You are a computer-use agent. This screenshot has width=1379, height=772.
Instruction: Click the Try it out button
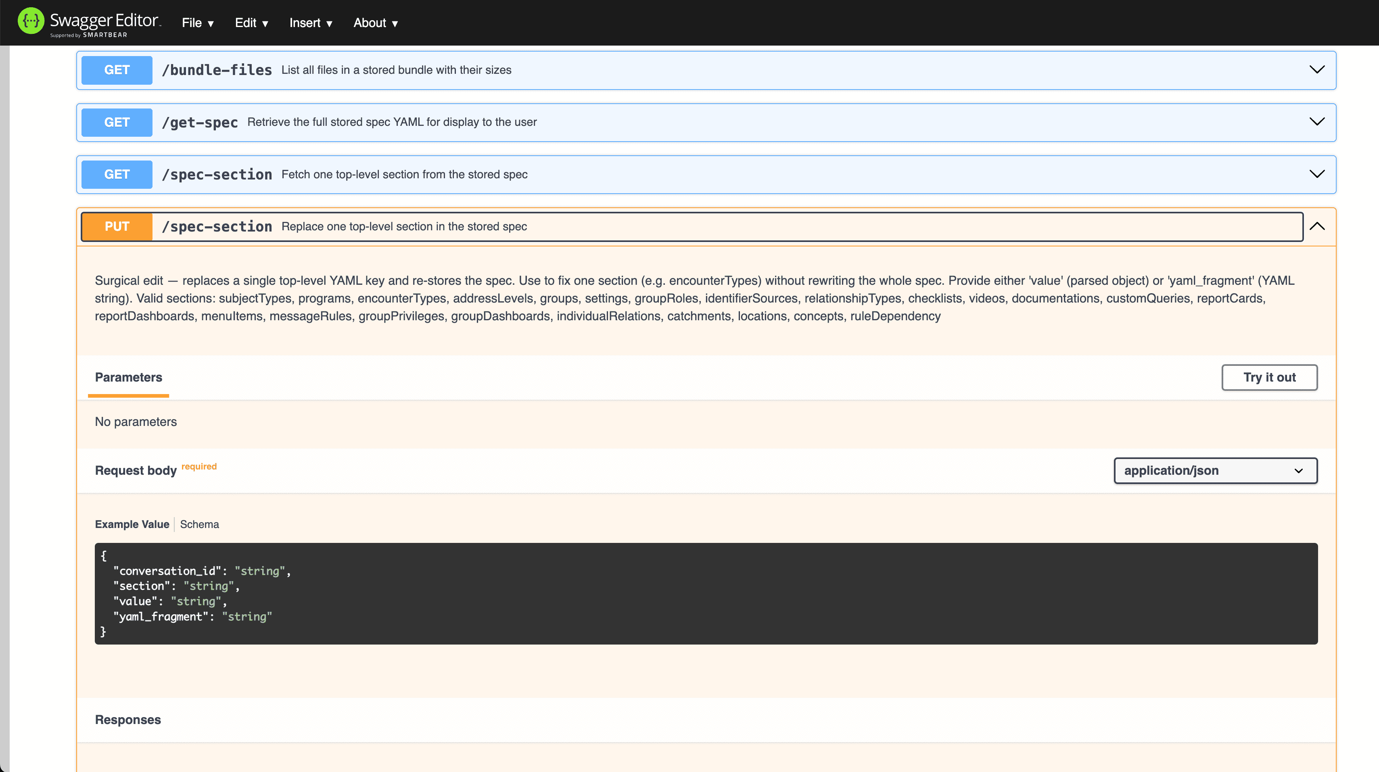click(x=1269, y=378)
